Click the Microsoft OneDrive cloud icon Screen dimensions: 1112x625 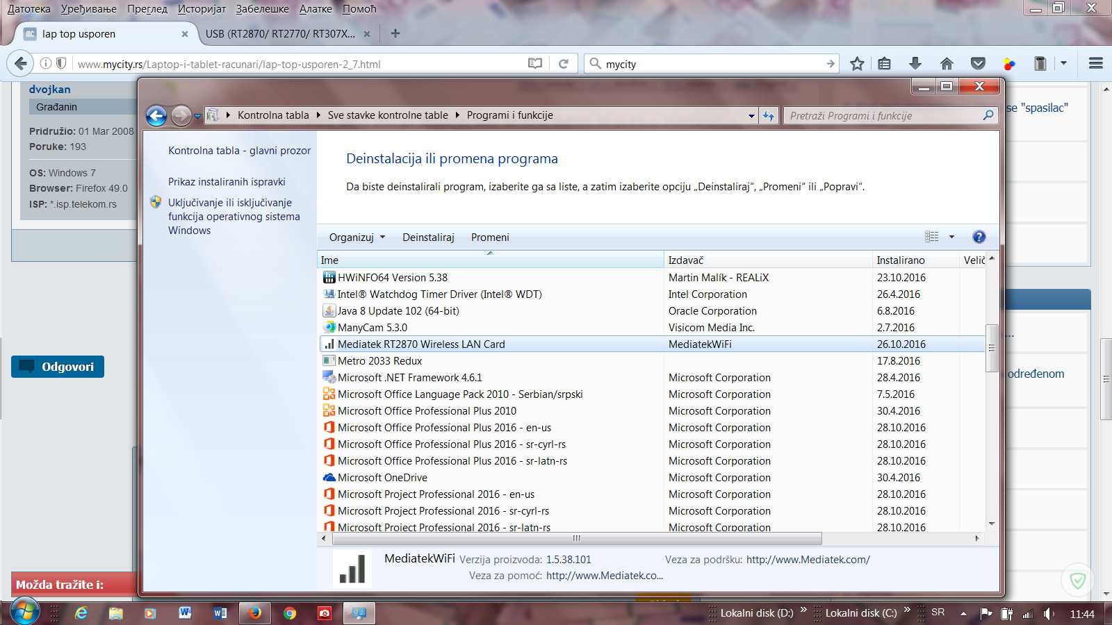coord(329,478)
